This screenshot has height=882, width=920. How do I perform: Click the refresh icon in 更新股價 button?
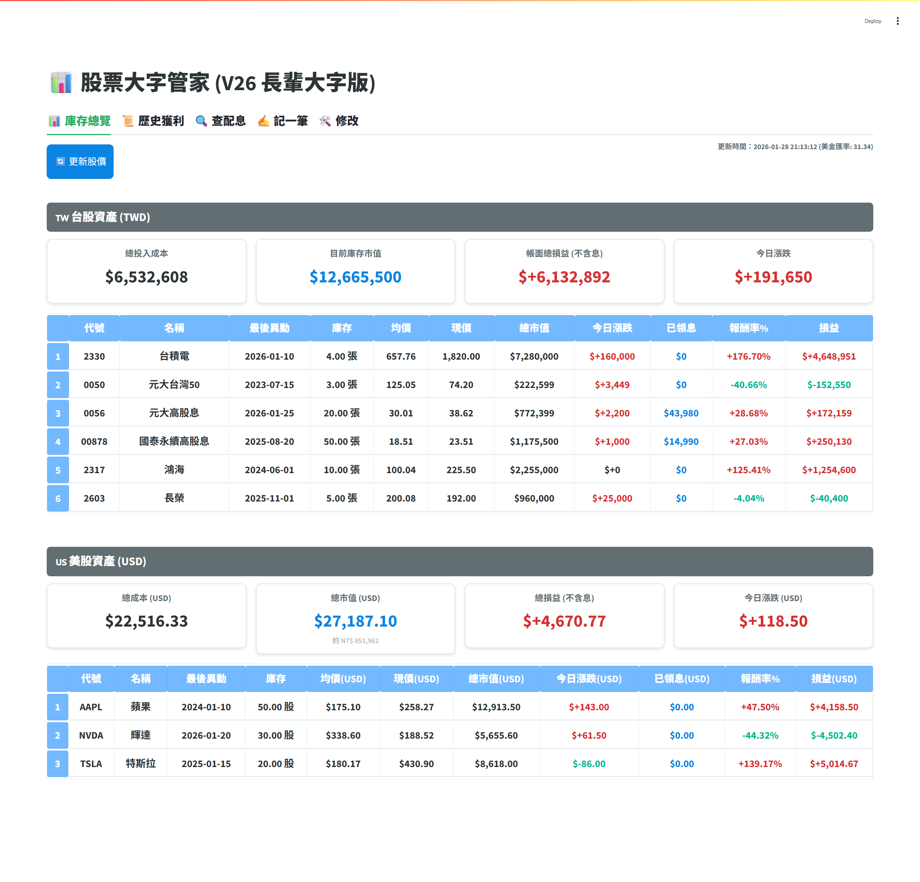point(60,161)
